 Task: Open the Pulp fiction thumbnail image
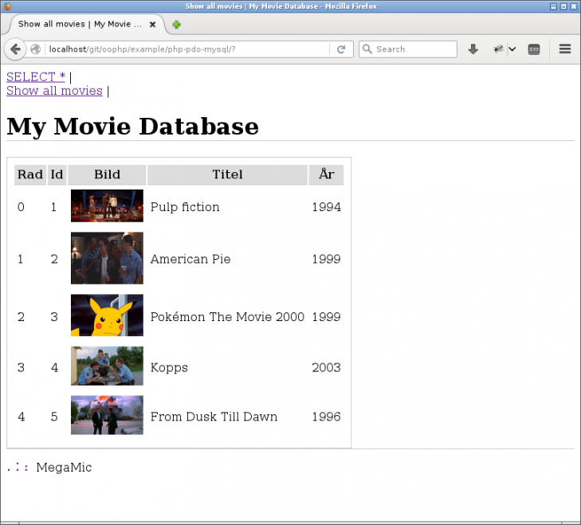107,206
